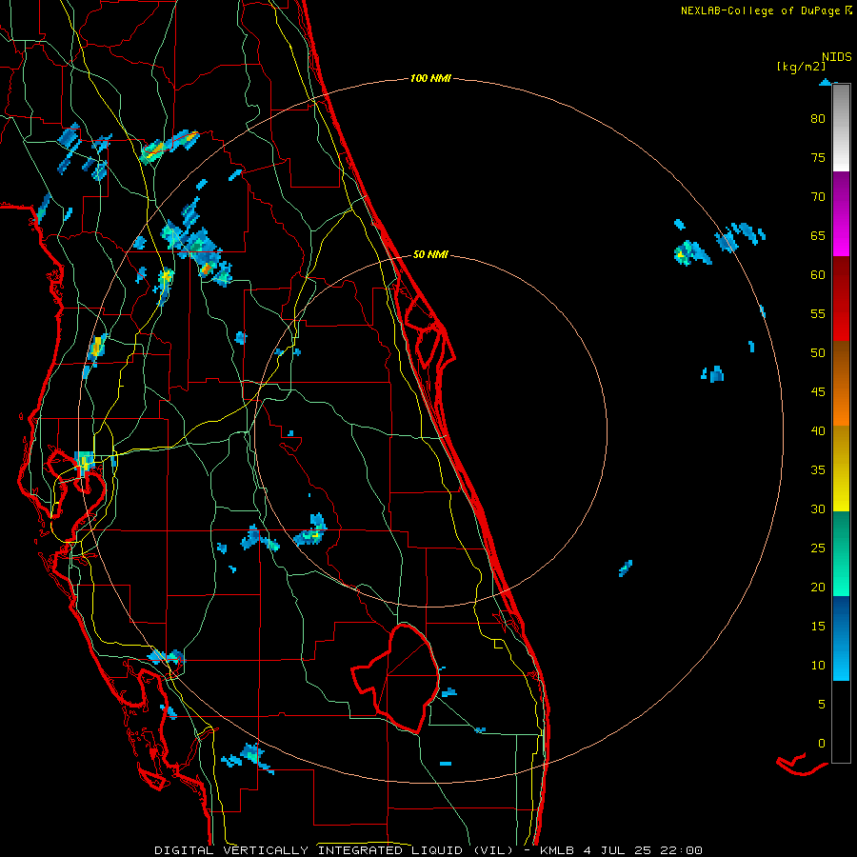Click the red segment of the color bar
Screen dimensions: 857x857
841,298
